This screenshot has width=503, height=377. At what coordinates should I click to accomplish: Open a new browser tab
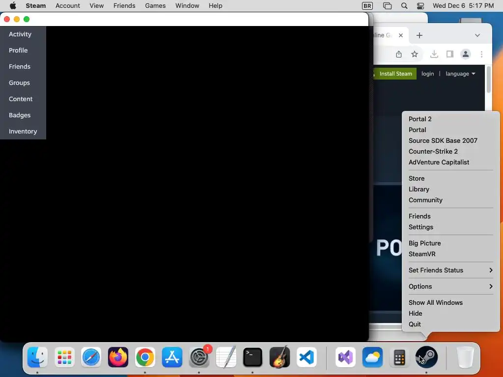pyautogui.click(x=419, y=35)
